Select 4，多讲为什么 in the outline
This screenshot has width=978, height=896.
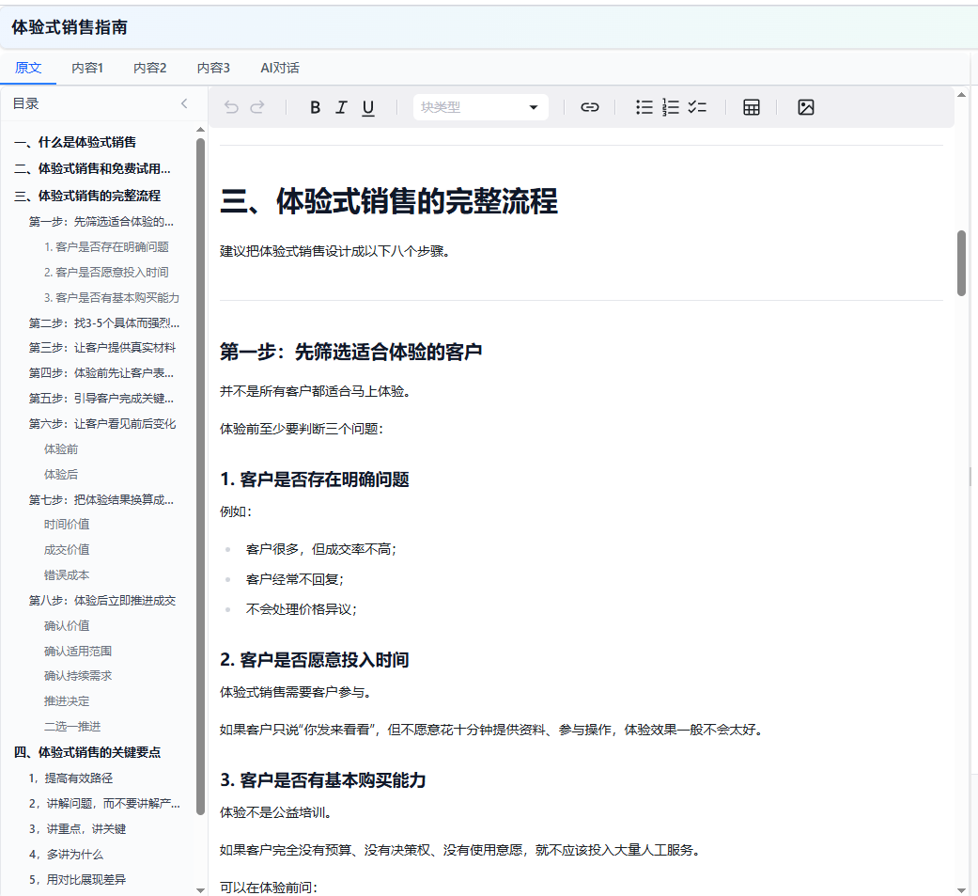66,855
